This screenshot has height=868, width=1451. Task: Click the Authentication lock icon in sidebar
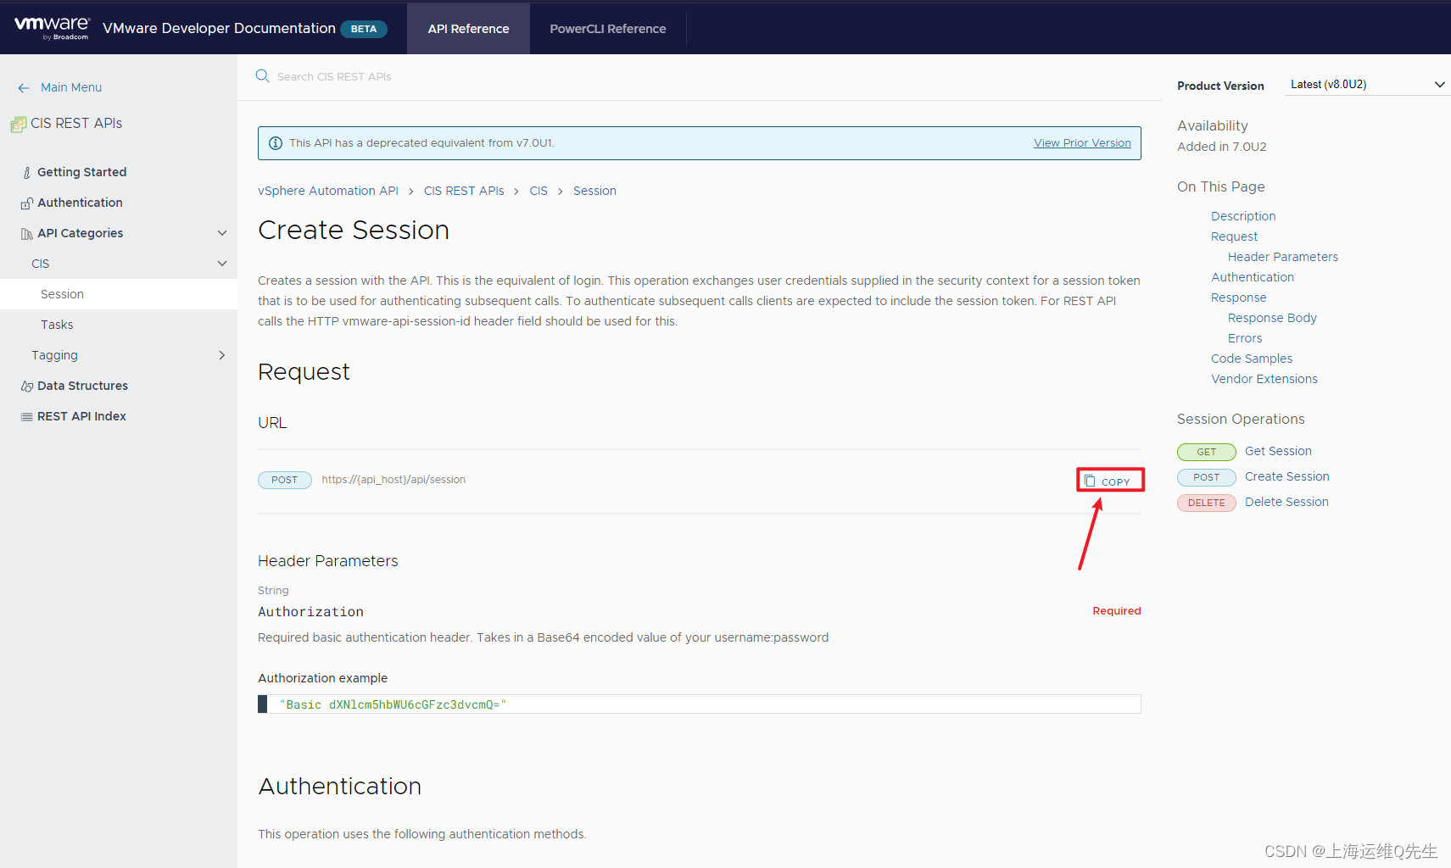click(27, 203)
